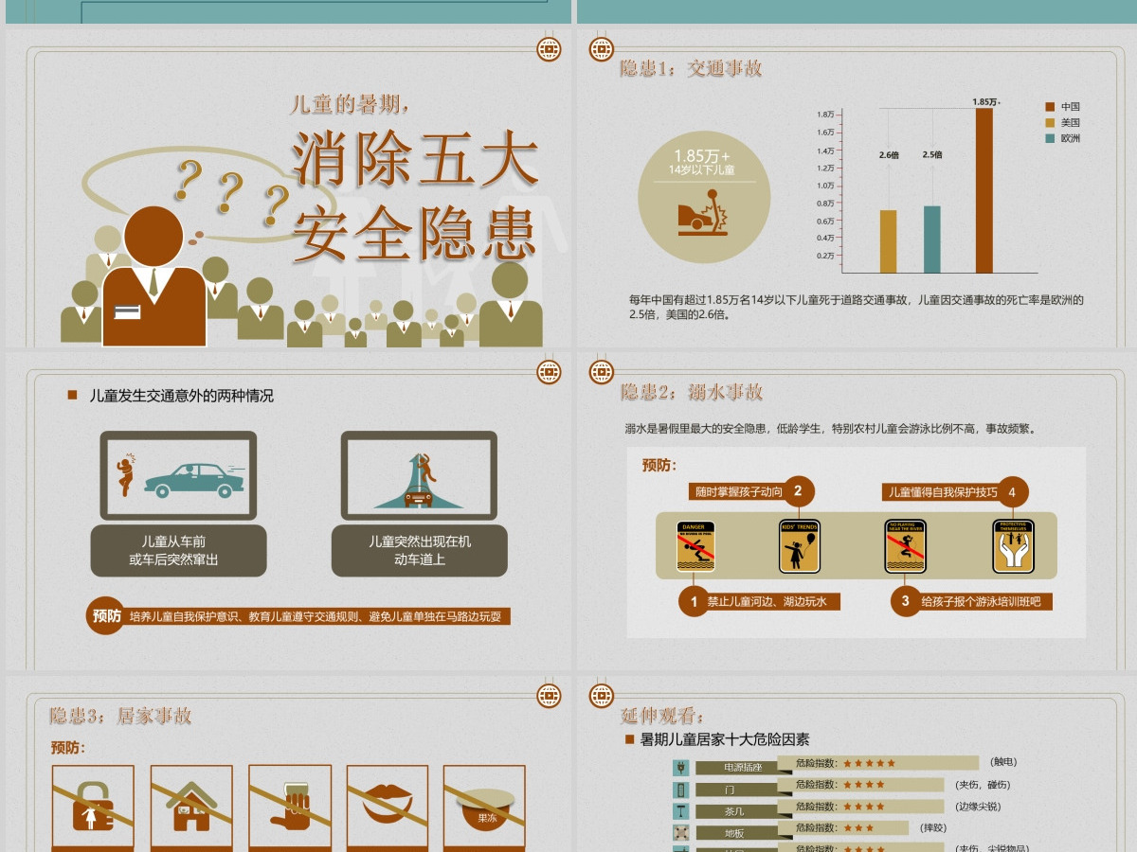Click the 儿童突然出现在机动车道上 box
Viewport: 1137px width, 852px height.
(419, 551)
